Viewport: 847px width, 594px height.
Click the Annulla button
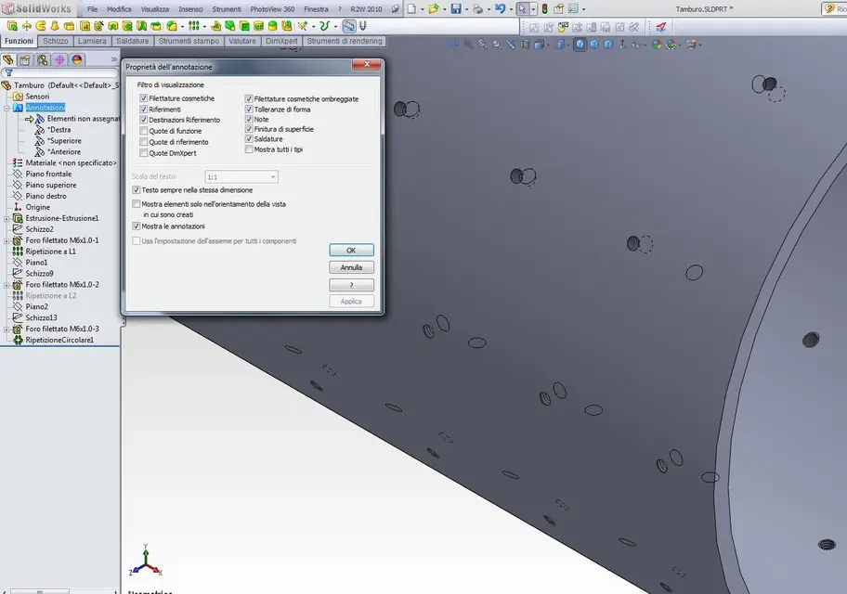click(351, 267)
